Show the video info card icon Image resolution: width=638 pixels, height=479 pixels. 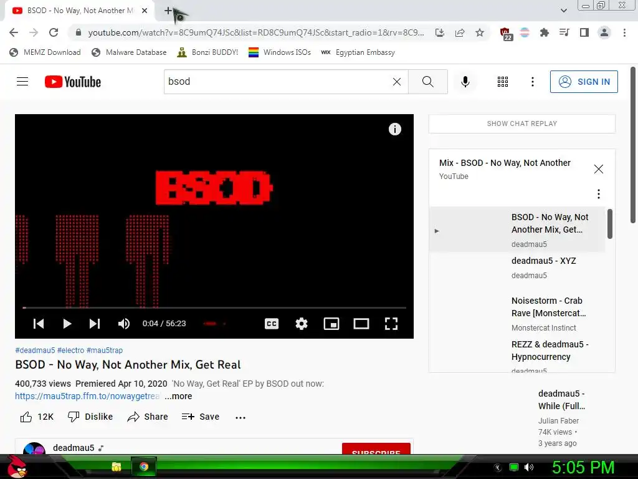point(394,129)
